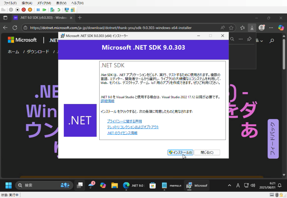Open Edge profile avatar
The height and width of the screenshot is (198, 287).
(x=262, y=28)
